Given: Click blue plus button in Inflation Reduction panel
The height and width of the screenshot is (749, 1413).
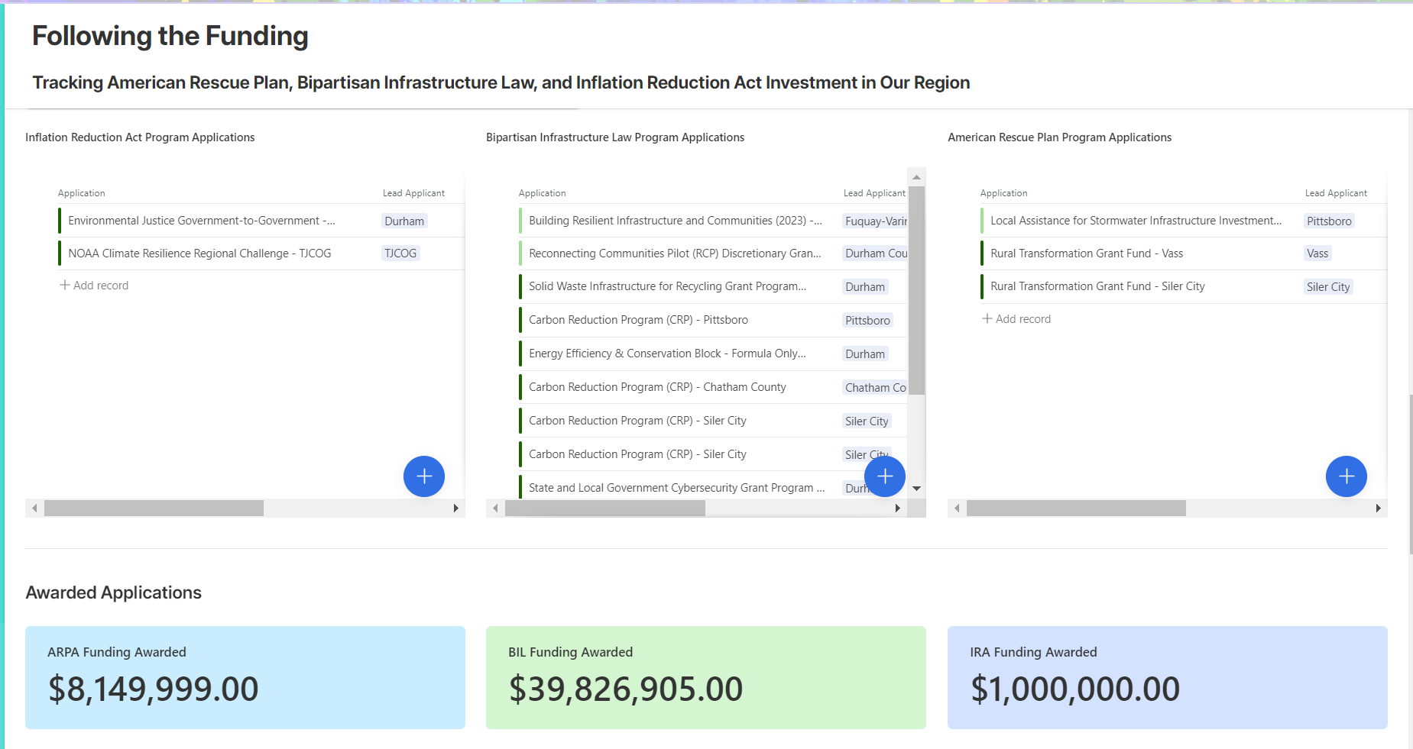Looking at the screenshot, I should (x=423, y=476).
